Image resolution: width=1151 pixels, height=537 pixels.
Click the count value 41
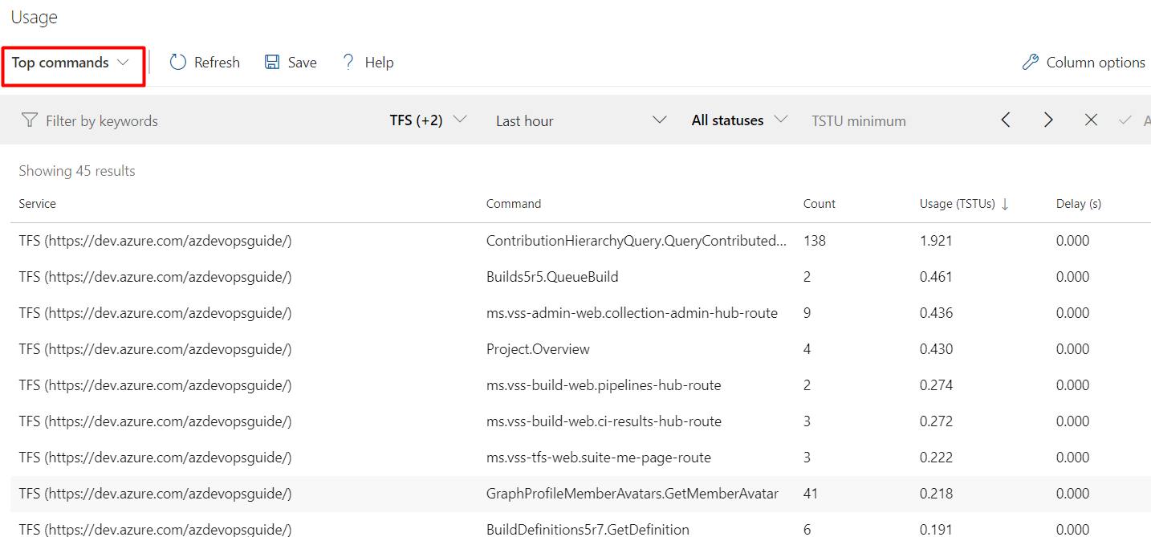coord(811,494)
